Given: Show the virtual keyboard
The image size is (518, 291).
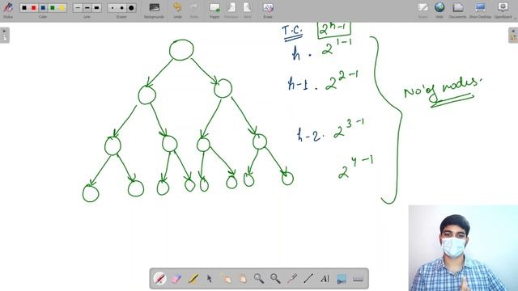Looking at the screenshot, I should coord(358,279).
